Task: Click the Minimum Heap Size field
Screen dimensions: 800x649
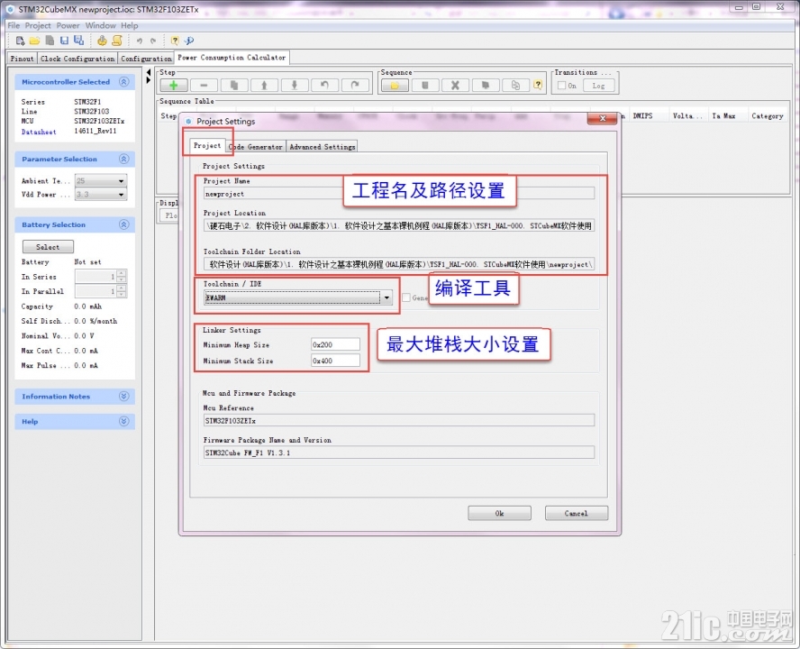Action: [x=336, y=344]
